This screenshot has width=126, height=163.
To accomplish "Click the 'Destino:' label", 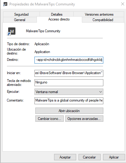I will 13,60.
